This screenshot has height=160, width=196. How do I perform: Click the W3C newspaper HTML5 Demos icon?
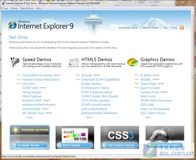(x=74, y=62)
